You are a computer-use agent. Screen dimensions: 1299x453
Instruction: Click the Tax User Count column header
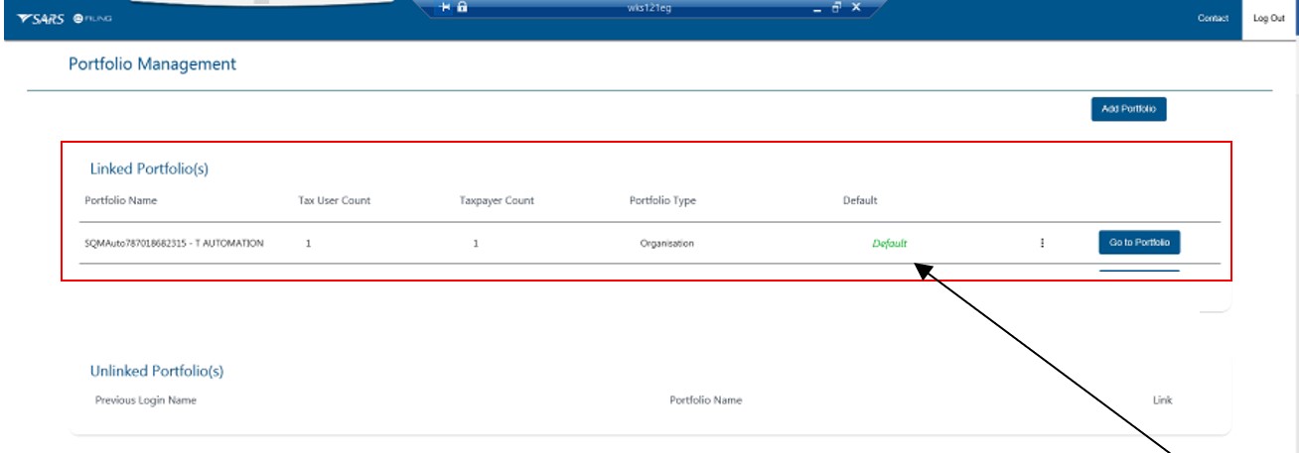click(335, 200)
